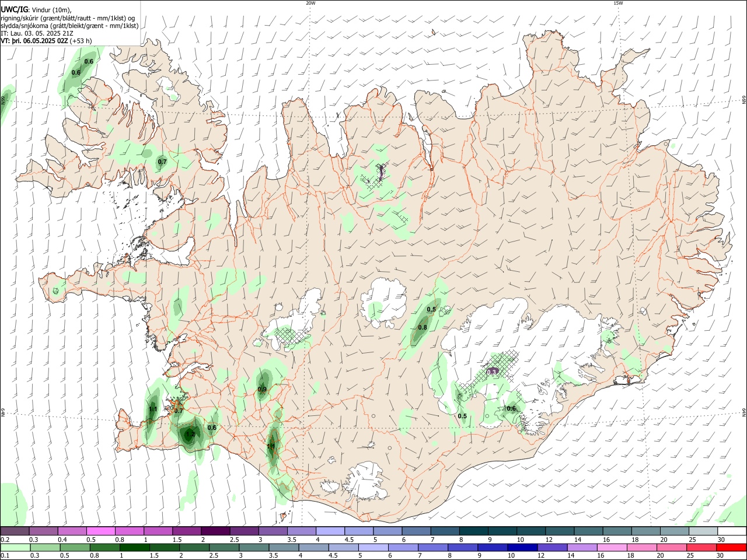747x560 pixels.
Task: Pick the pale periwinkle swatch at 4 in upper row
Action: [x=330, y=531]
